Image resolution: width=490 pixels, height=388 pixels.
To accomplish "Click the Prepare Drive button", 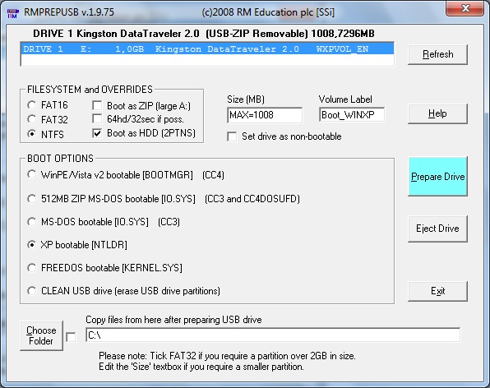I will point(437,177).
